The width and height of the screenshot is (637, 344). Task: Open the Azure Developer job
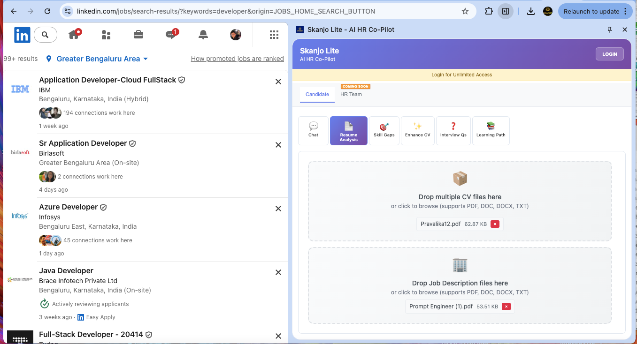click(69, 207)
